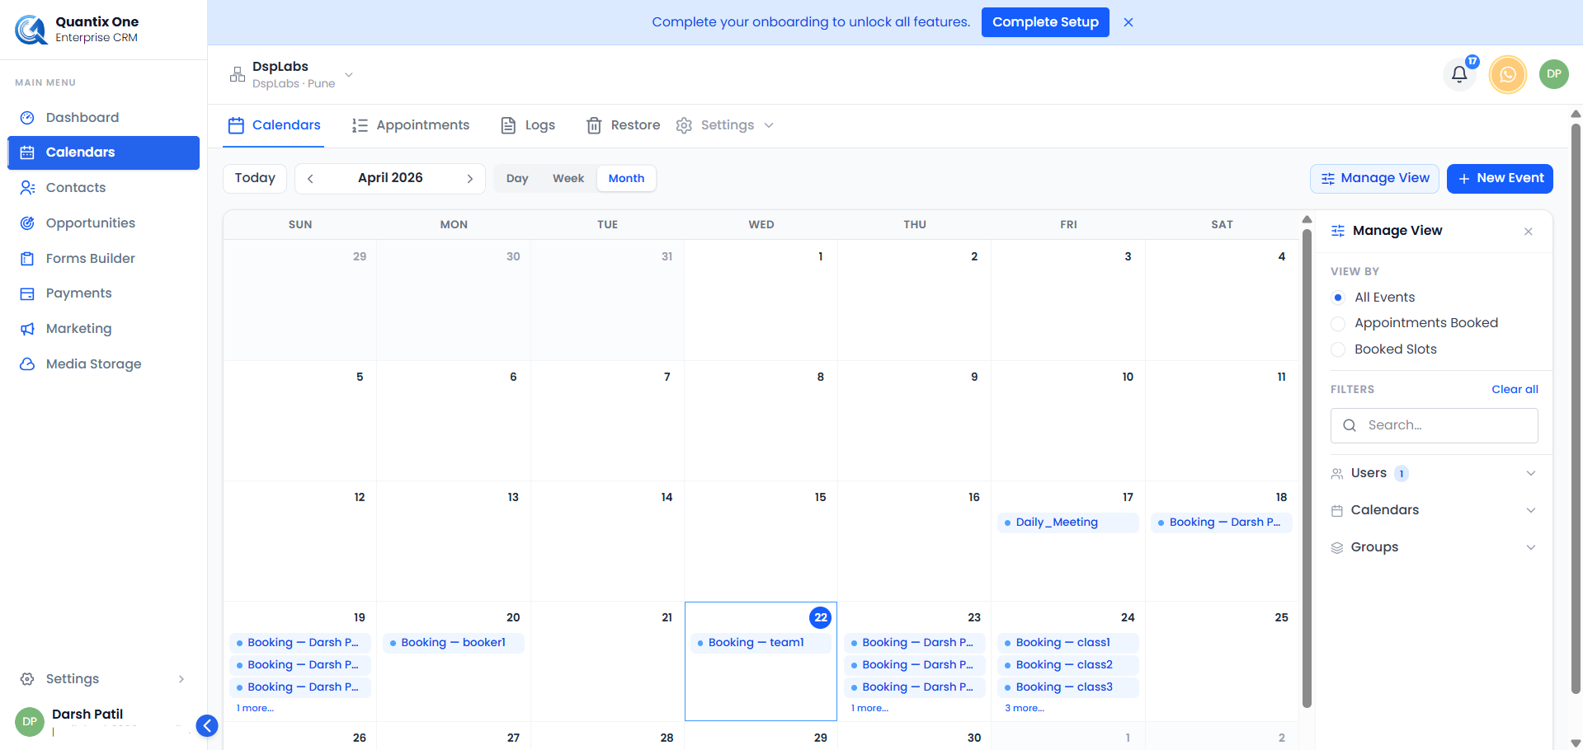This screenshot has height=750, width=1583.
Task: Open the Booking event on Saturday the 18th
Action: pos(1222,523)
